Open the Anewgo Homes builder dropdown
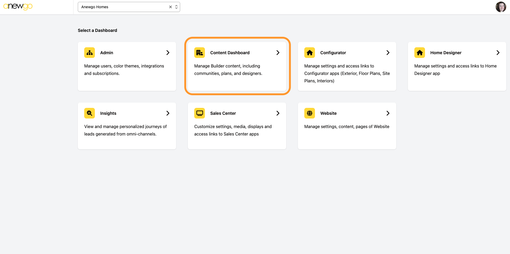Viewport: 510px width, 254px height. [129, 7]
